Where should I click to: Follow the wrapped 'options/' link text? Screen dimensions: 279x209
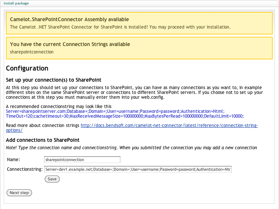click(x=14, y=130)
